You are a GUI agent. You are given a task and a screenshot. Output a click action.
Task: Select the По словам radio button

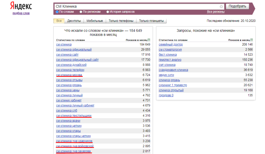click(57, 12)
